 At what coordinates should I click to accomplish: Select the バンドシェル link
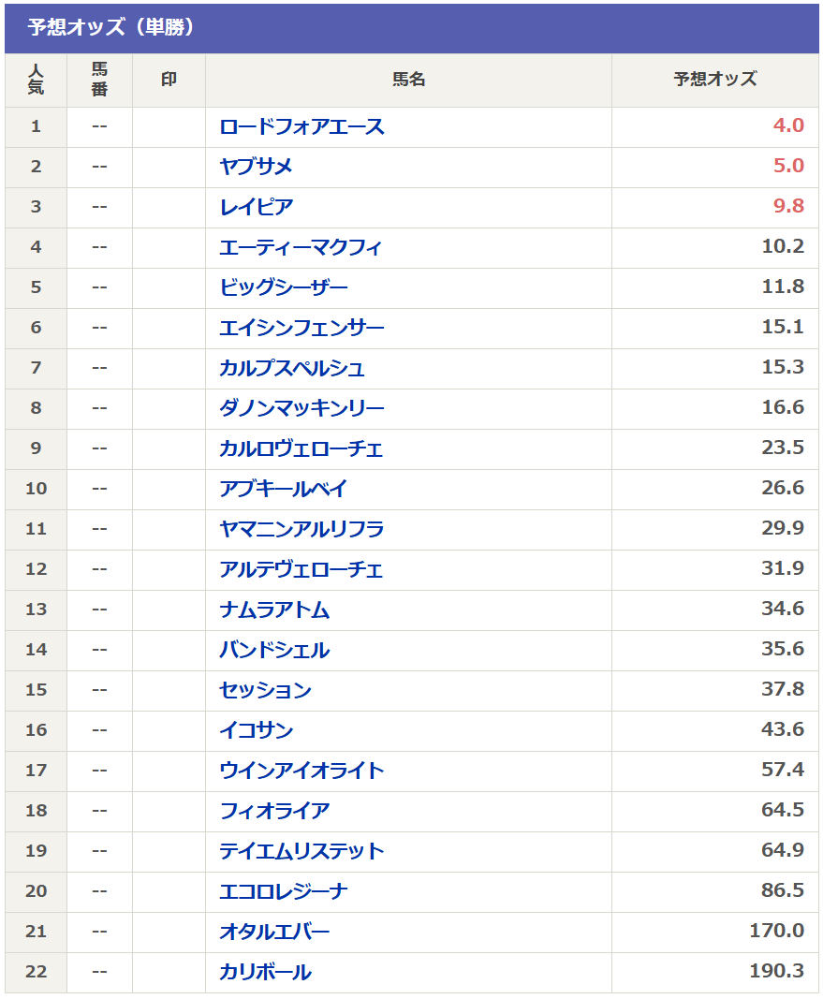pyautogui.click(x=274, y=650)
